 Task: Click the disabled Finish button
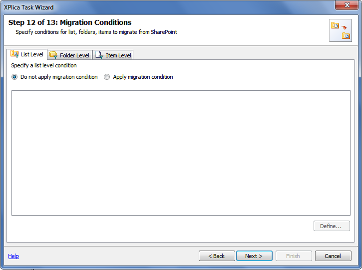click(x=294, y=256)
